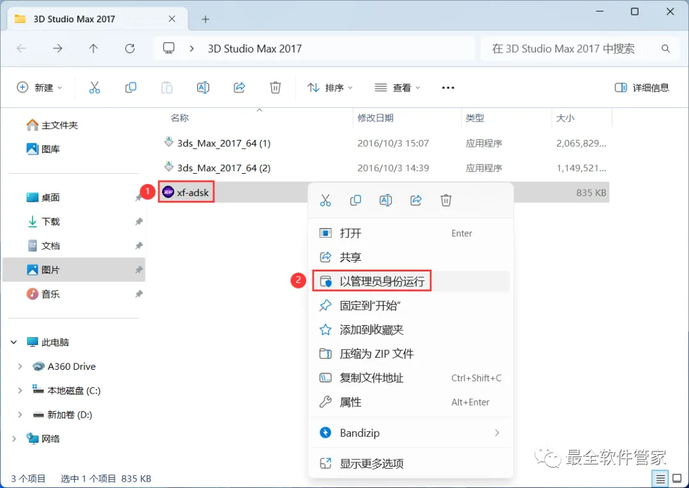Screen dimensions: 689x488
Task: Click the Rename icon in the context menu
Action: click(385, 201)
